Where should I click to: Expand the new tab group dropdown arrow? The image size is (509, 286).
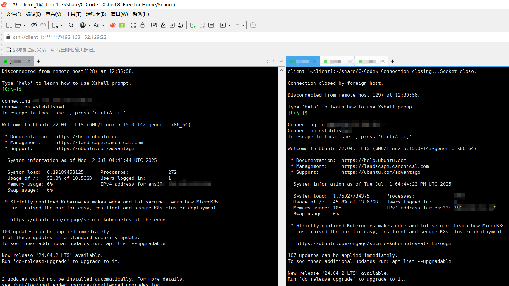229,25
